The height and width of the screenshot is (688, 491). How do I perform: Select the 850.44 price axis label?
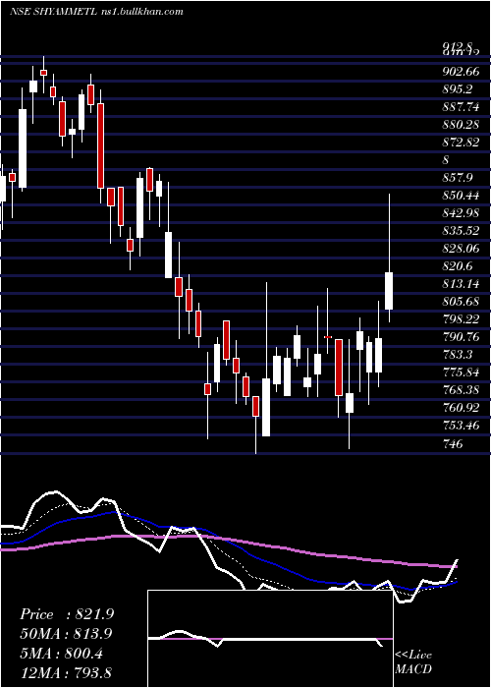[x=460, y=196]
